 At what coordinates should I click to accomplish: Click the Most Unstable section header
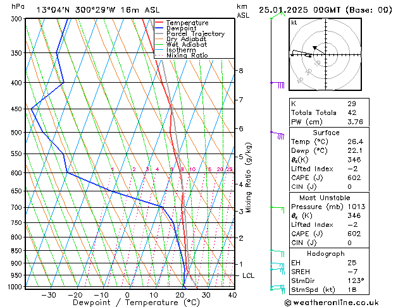coord(325,198)
